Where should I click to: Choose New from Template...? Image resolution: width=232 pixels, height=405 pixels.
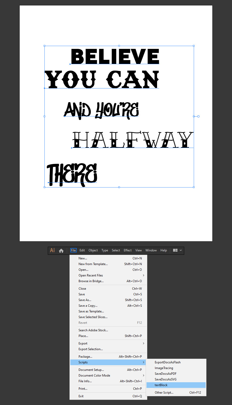click(x=108, y=264)
